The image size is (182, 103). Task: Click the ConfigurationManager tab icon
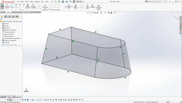pyautogui.click(x=9, y=17)
